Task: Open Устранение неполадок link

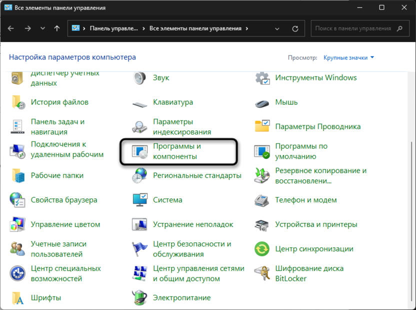Action: [193, 224]
